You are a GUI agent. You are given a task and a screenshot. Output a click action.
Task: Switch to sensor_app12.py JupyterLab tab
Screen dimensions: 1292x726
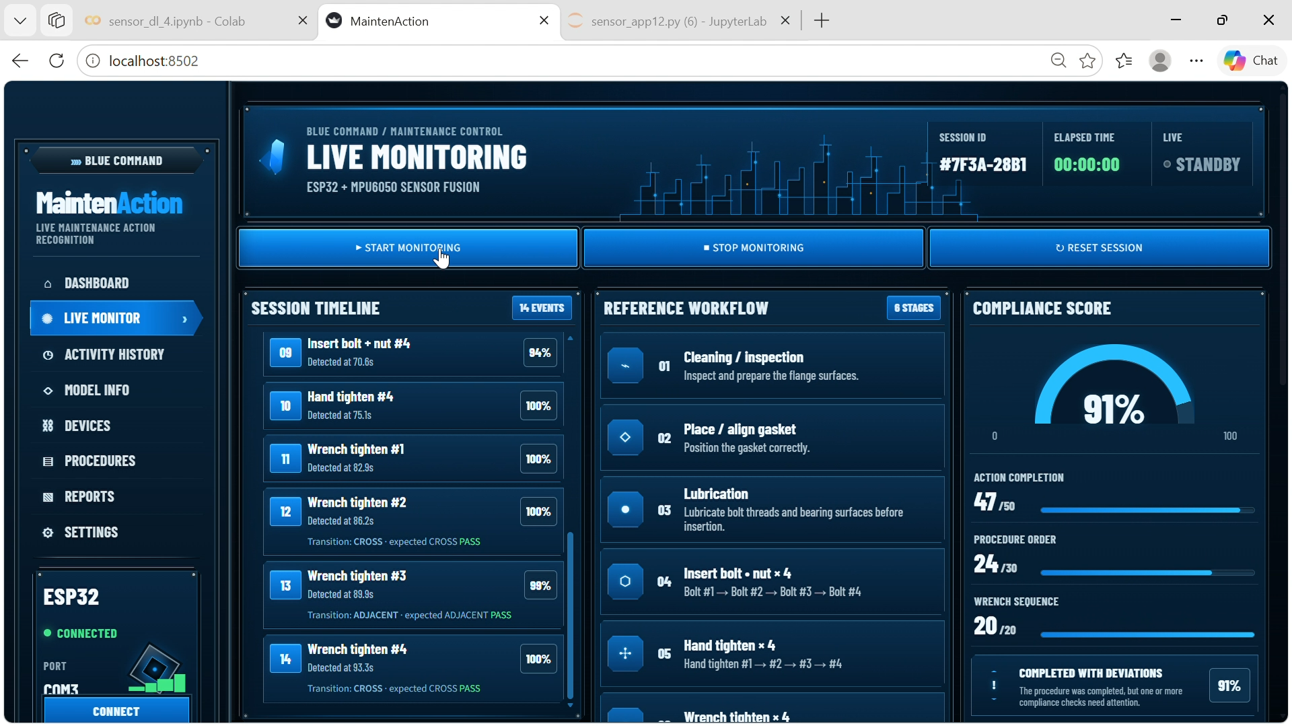point(679,22)
